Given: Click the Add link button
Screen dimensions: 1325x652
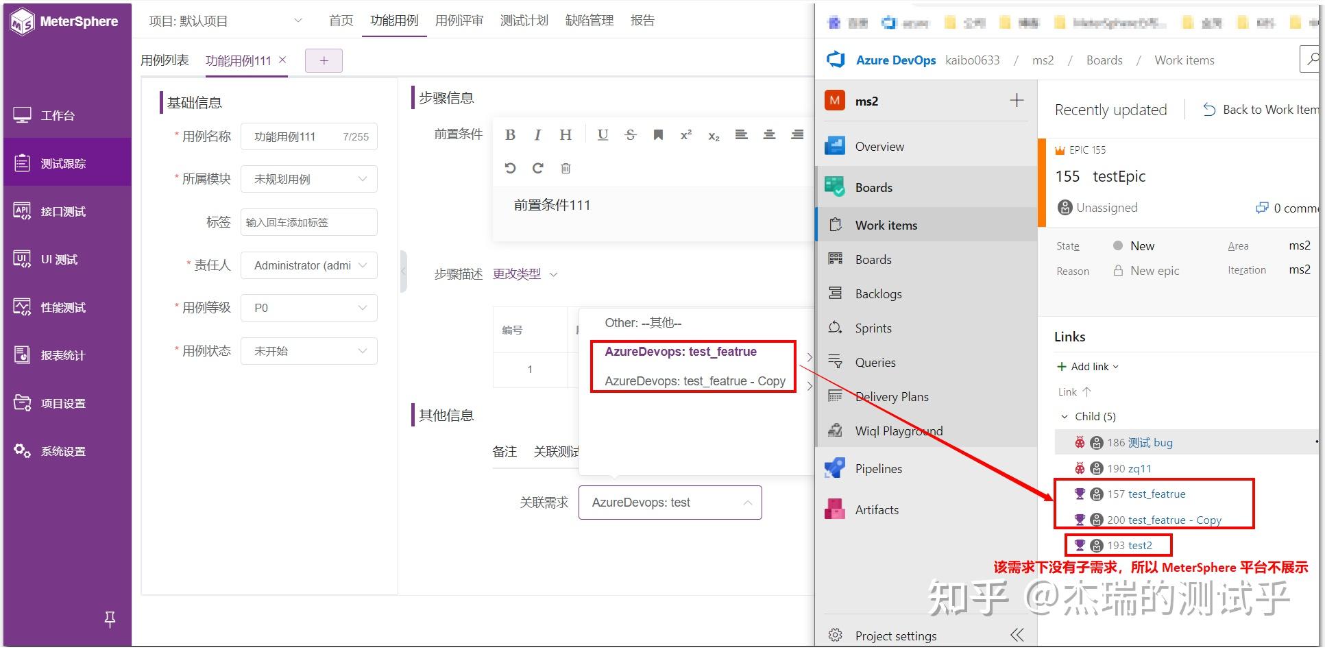Looking at the screenshot, I should tap(1087, 366).
